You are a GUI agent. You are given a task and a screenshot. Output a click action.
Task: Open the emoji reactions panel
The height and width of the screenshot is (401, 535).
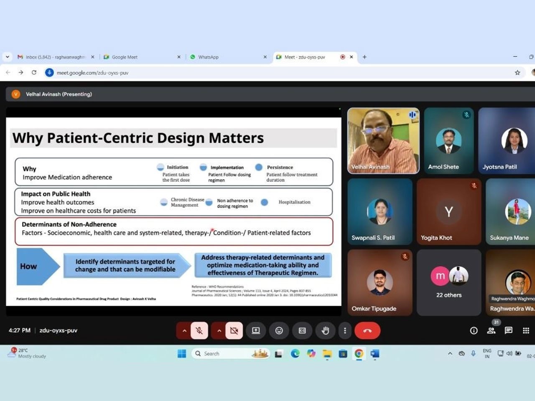pyautogui.click(x=279, y=331)
